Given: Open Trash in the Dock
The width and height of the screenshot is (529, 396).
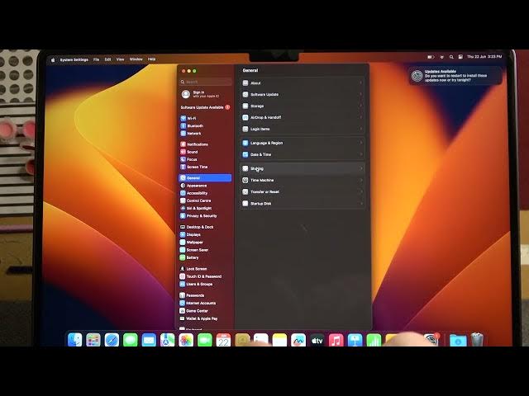Looking at the screenshot, I should pos(477,339).
